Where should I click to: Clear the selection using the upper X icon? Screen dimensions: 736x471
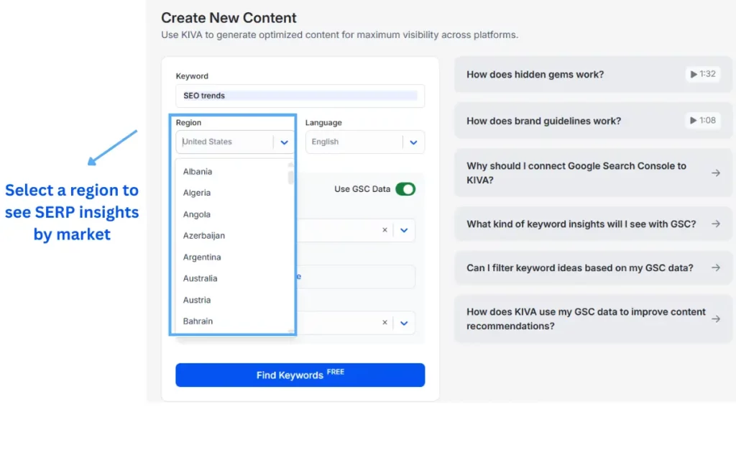pos(385,230)
